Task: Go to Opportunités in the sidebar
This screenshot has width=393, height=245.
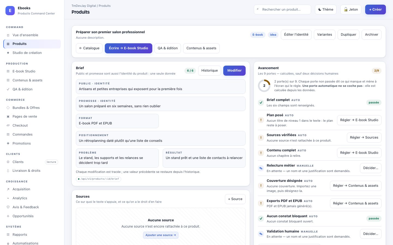Action: (32, 216)
